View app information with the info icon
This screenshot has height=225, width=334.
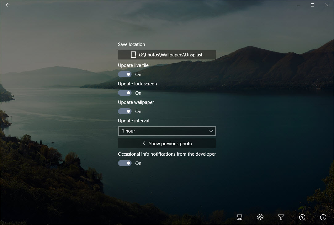[x=323, y=217]
